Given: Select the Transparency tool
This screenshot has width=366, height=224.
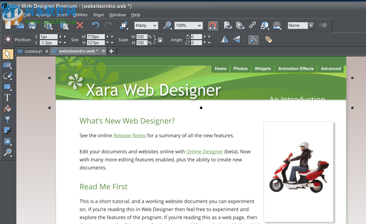Looking at the screenshot, I should pos(8,120).
